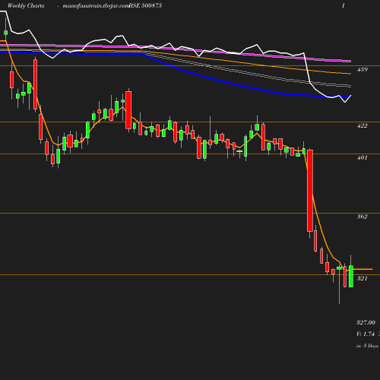Viewport: 380px width, 380px height.
Task: Click the 459 price axis label
Action: point(363,69)
